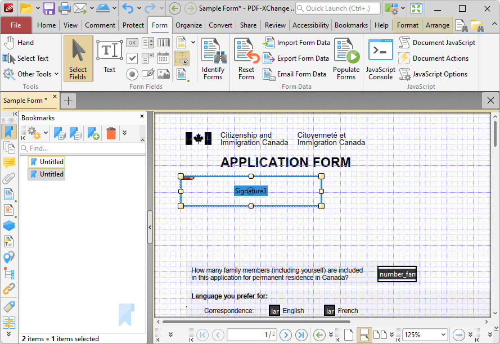
Task: Click the bookmark Find search box
Action: 84,148
